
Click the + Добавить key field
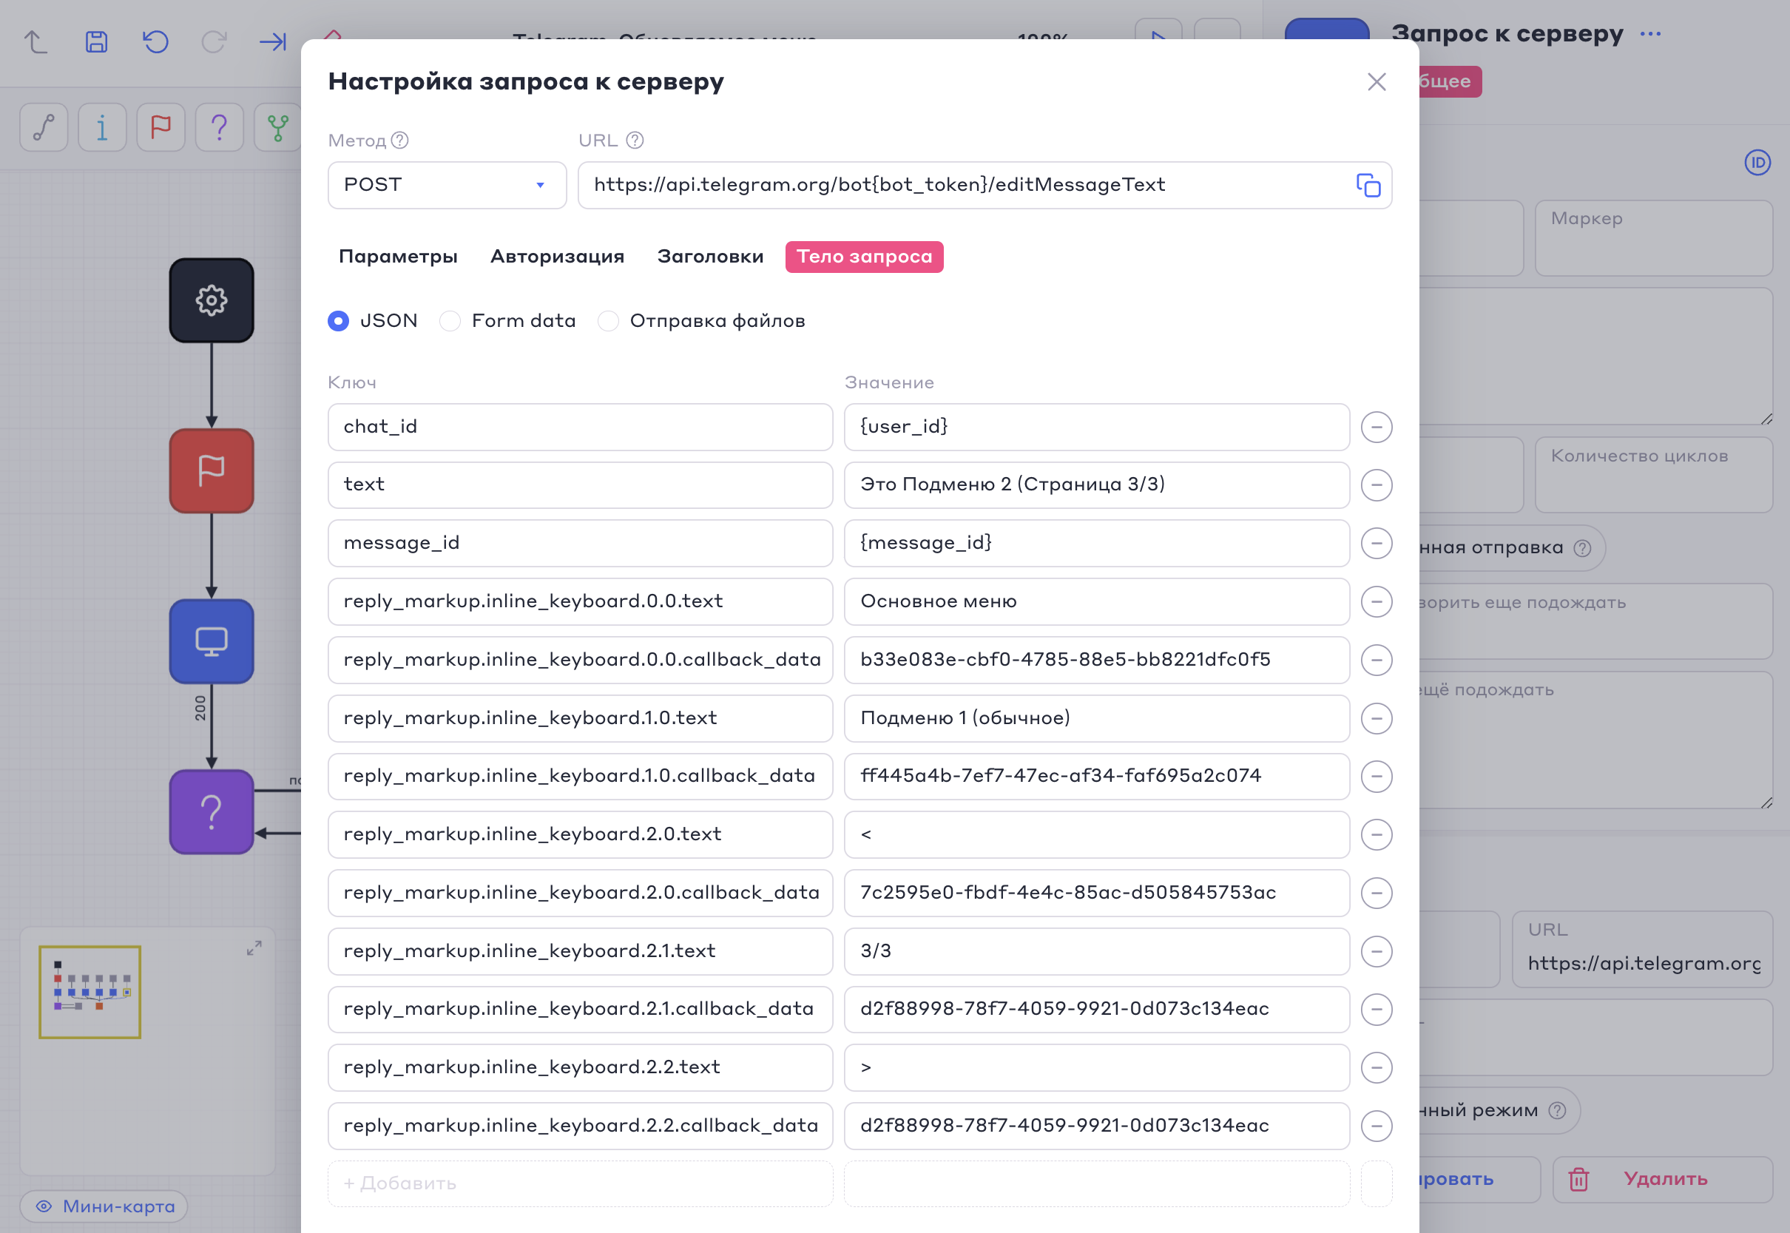click(580, 1183)
